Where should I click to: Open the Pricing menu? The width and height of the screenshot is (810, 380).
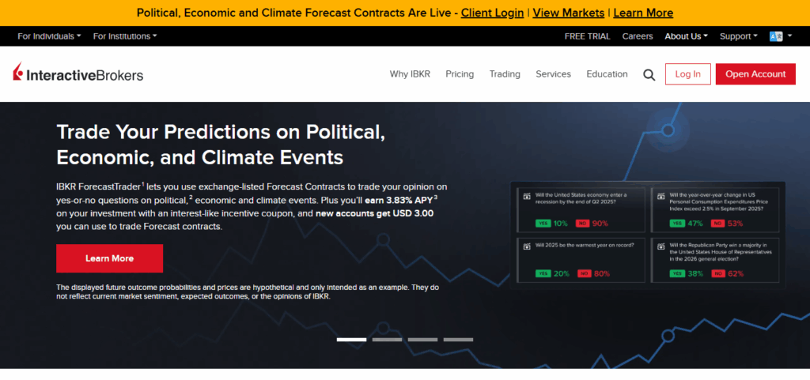(460, 73)
